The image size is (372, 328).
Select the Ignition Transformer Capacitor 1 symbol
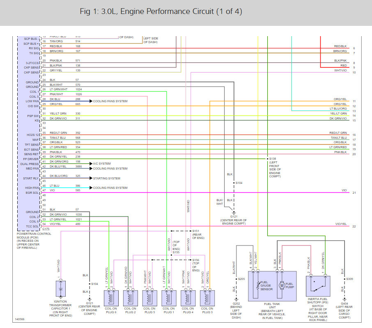(x=61, y=289)
